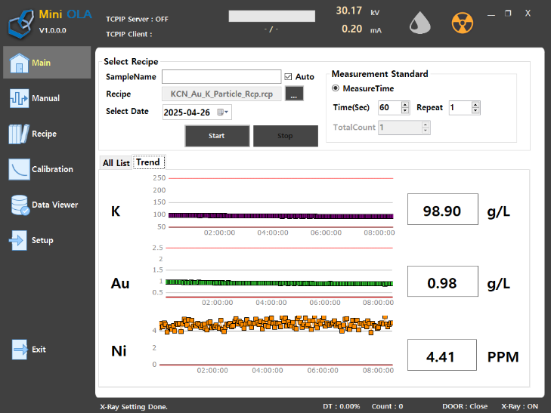Click the Stop measurement button

click(x=286, y=136)
